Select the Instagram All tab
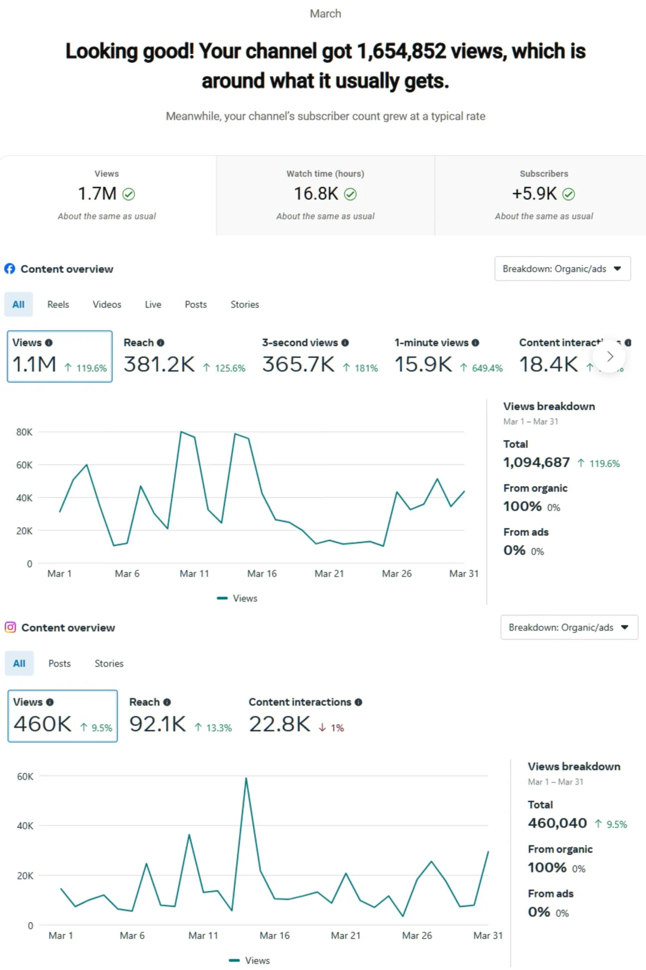The width and height of the screenshot is (646, 970). click(x=19, y=663)
